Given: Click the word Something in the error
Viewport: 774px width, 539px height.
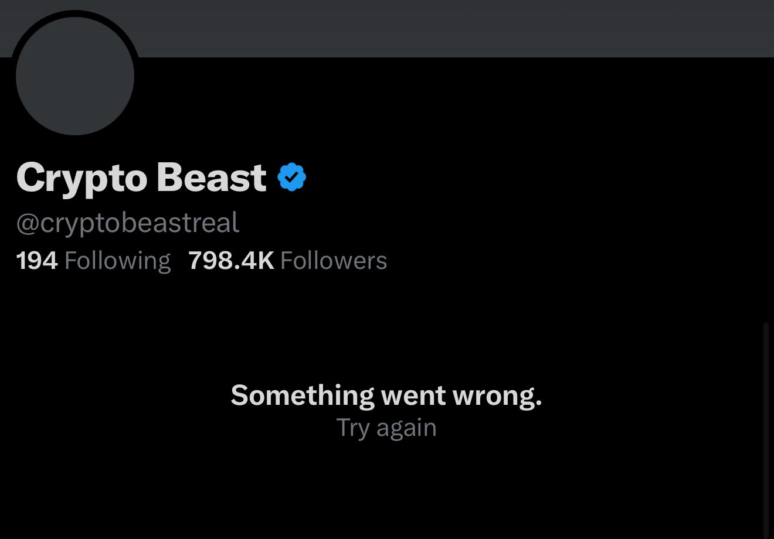Looking at the screenshot, I should click(302, 395).
